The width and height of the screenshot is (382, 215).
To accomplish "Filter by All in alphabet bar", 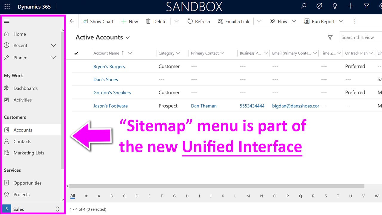I will click(73, 196).
